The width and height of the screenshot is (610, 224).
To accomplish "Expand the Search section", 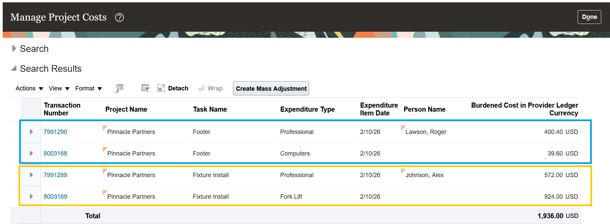I will pyautogui.click(x=14, y=49).
